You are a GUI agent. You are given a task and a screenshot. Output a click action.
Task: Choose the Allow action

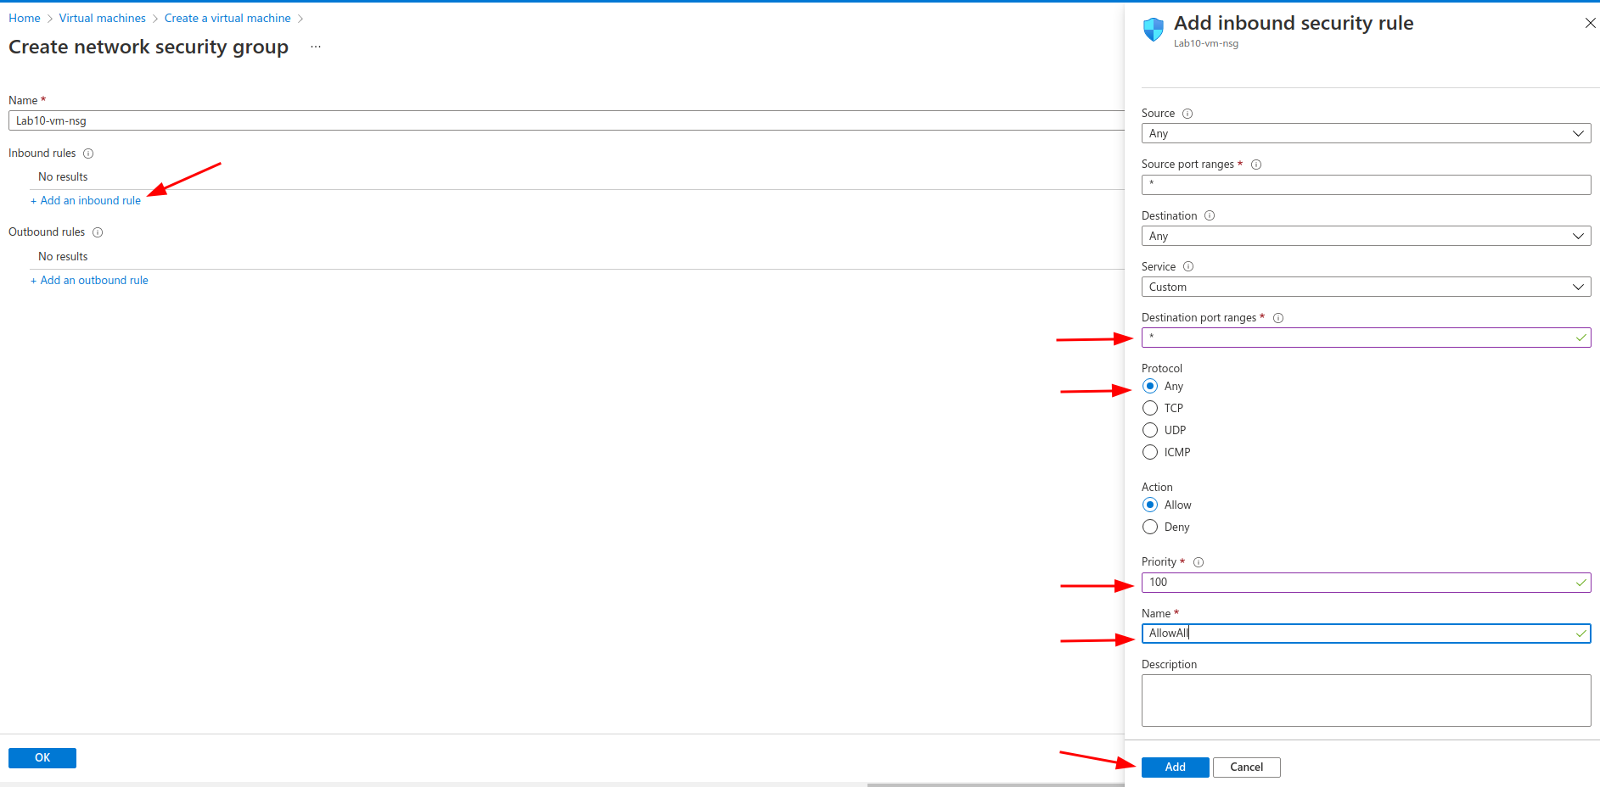[1150, 505]
